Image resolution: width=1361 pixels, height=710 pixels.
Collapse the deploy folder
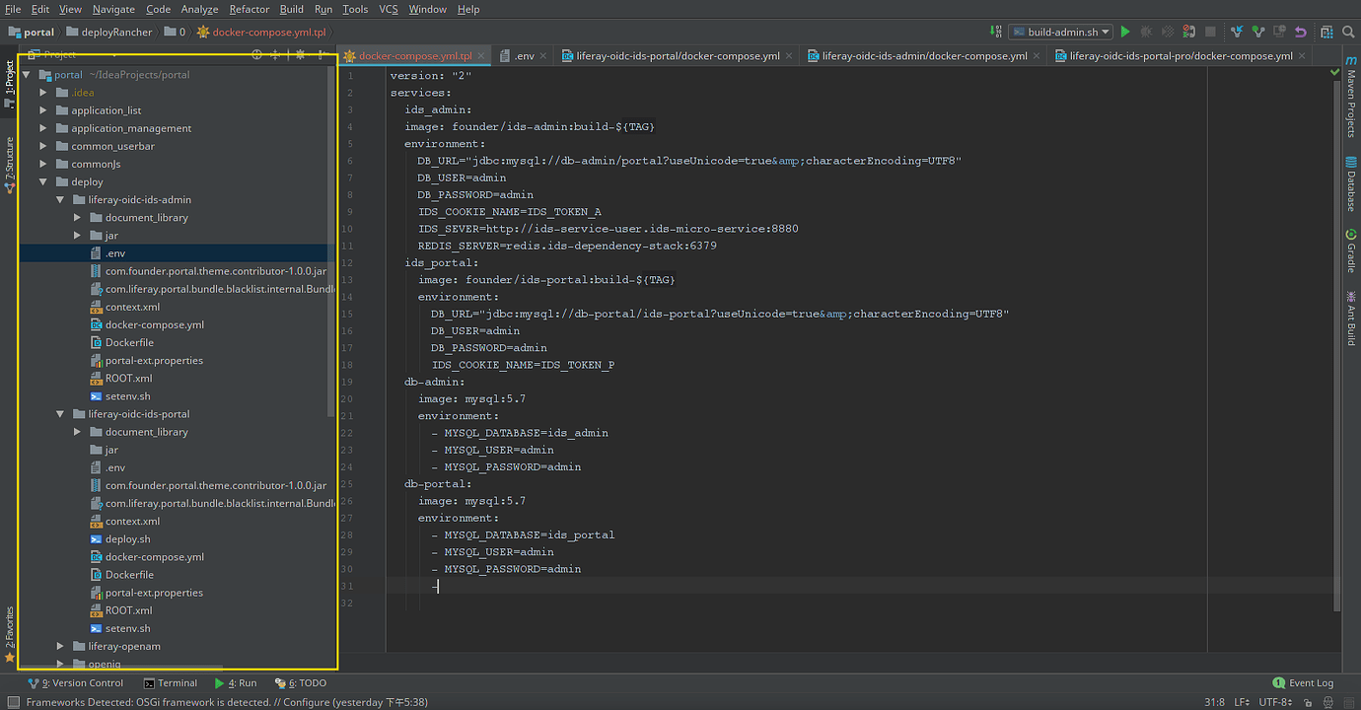click(x=43, y=182)
